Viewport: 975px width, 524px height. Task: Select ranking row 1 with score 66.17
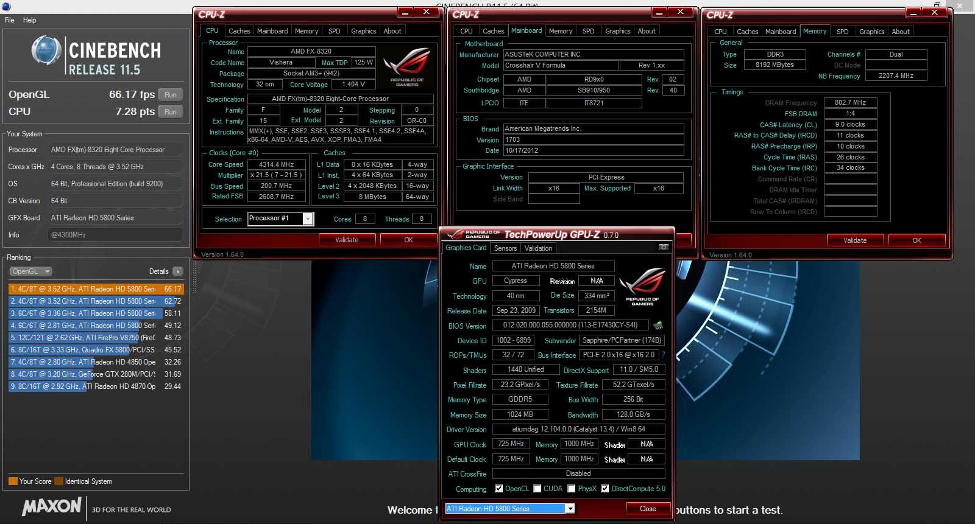pyautogui.click(x=95, y=289)
